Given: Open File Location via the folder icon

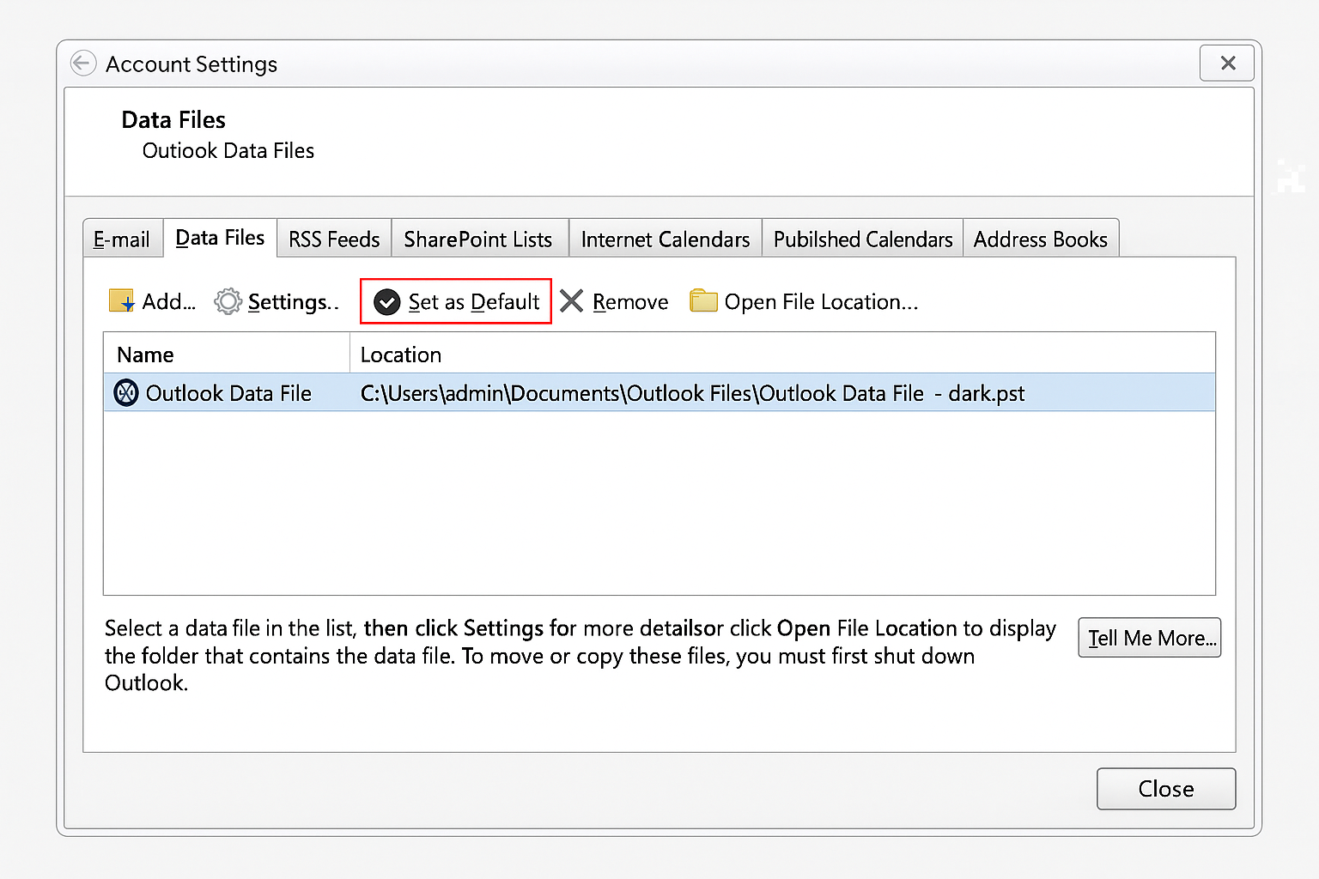Looking at the screenshot, I should tap(703, 301).
